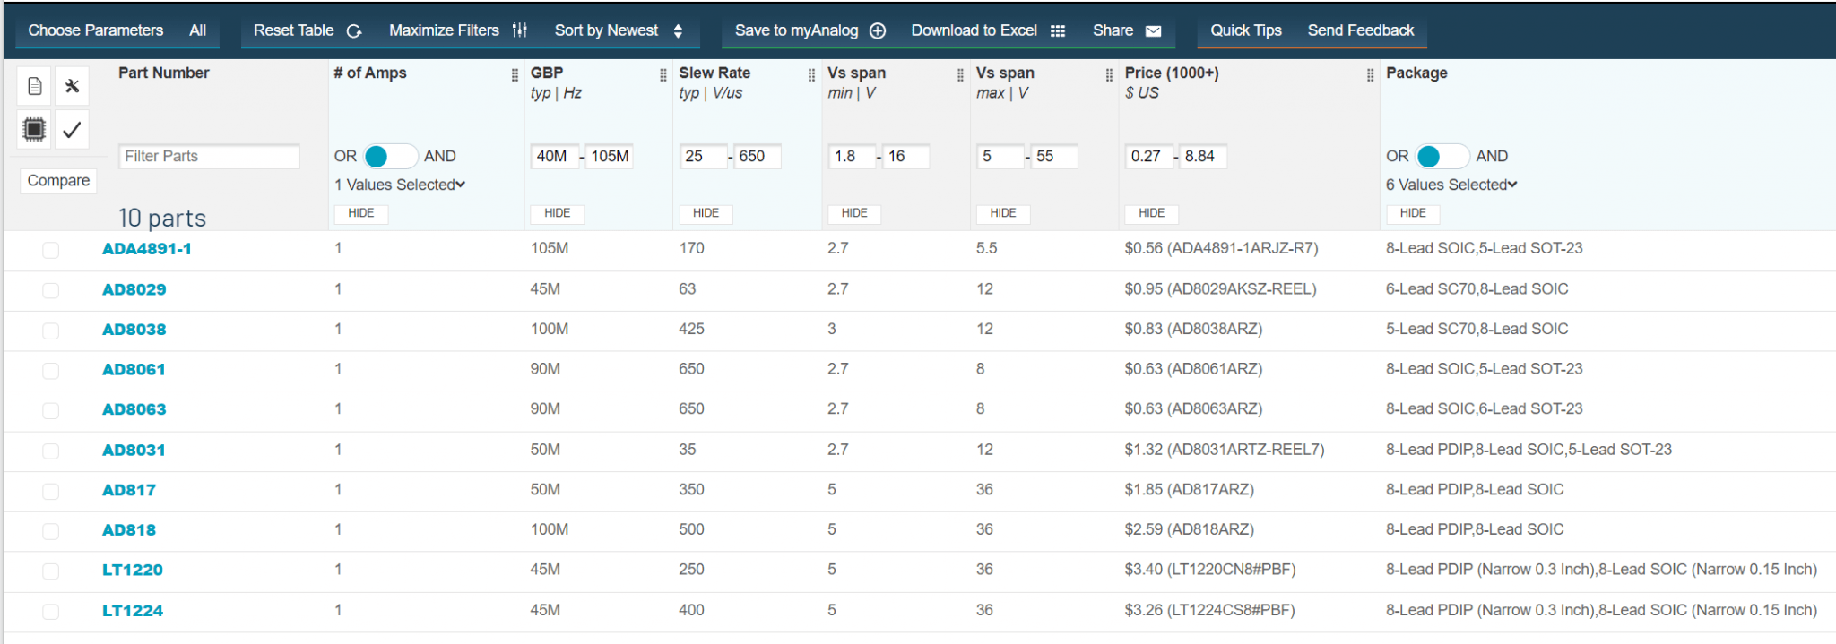The image size is (1836, 644).
Task: Grab the GBP column drag handle
Action: point(663,75)
